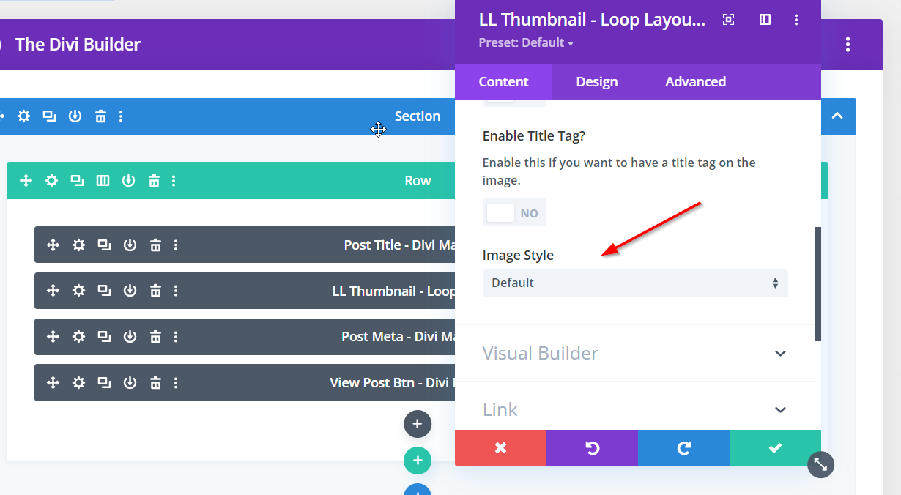
Task: Click the settings panel scrollbar
Action: 817,284
